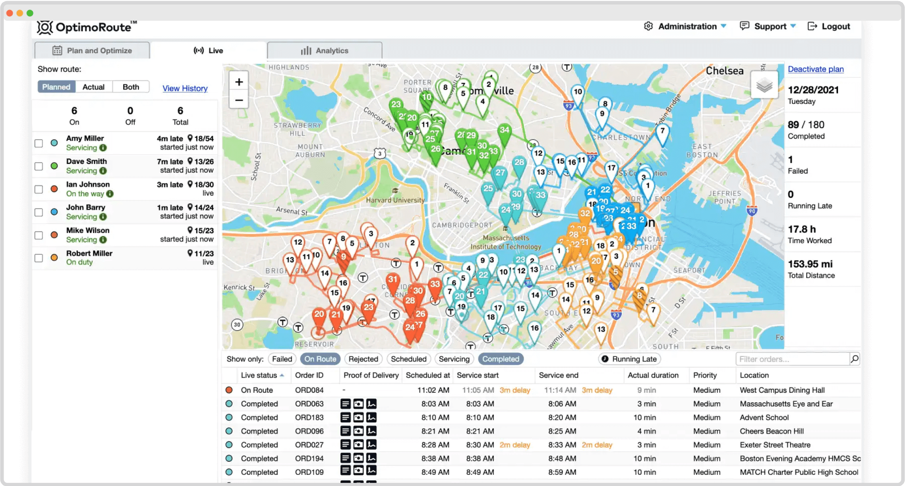Toggle the Failed orders filter
The height and width of the screenshot is (486, 905).
282,359
